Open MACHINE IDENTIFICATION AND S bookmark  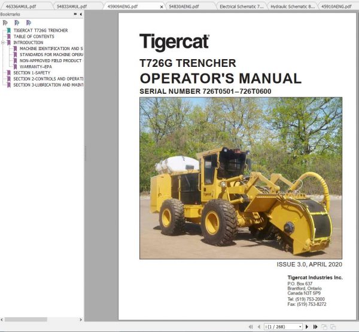click(x=51, y=49)
